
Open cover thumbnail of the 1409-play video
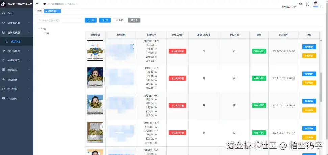(x=95, y=51)
